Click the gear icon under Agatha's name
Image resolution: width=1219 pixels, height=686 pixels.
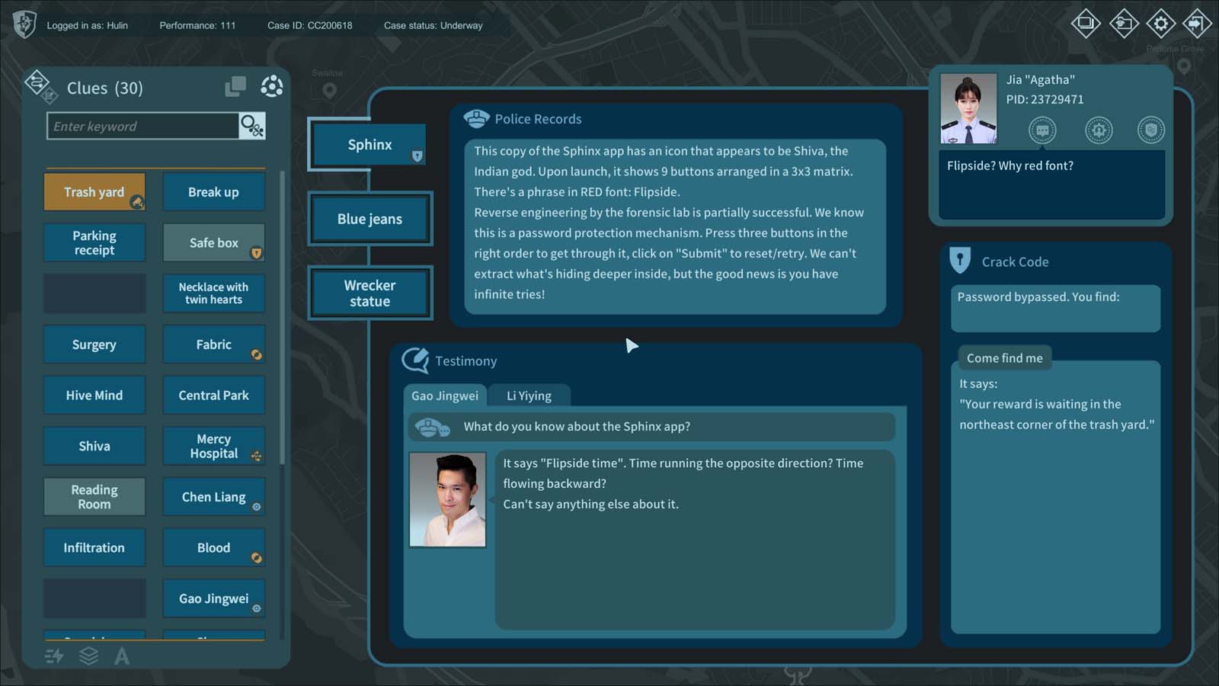(x=1098, y=130)
